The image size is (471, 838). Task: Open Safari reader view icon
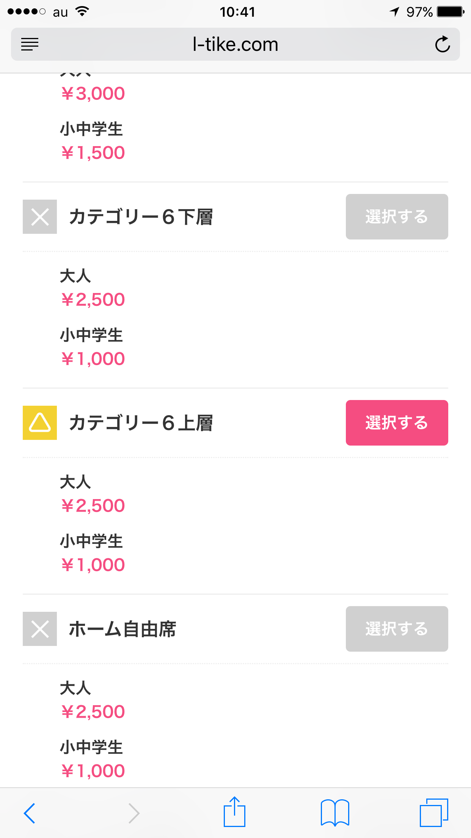pos(30,44)
